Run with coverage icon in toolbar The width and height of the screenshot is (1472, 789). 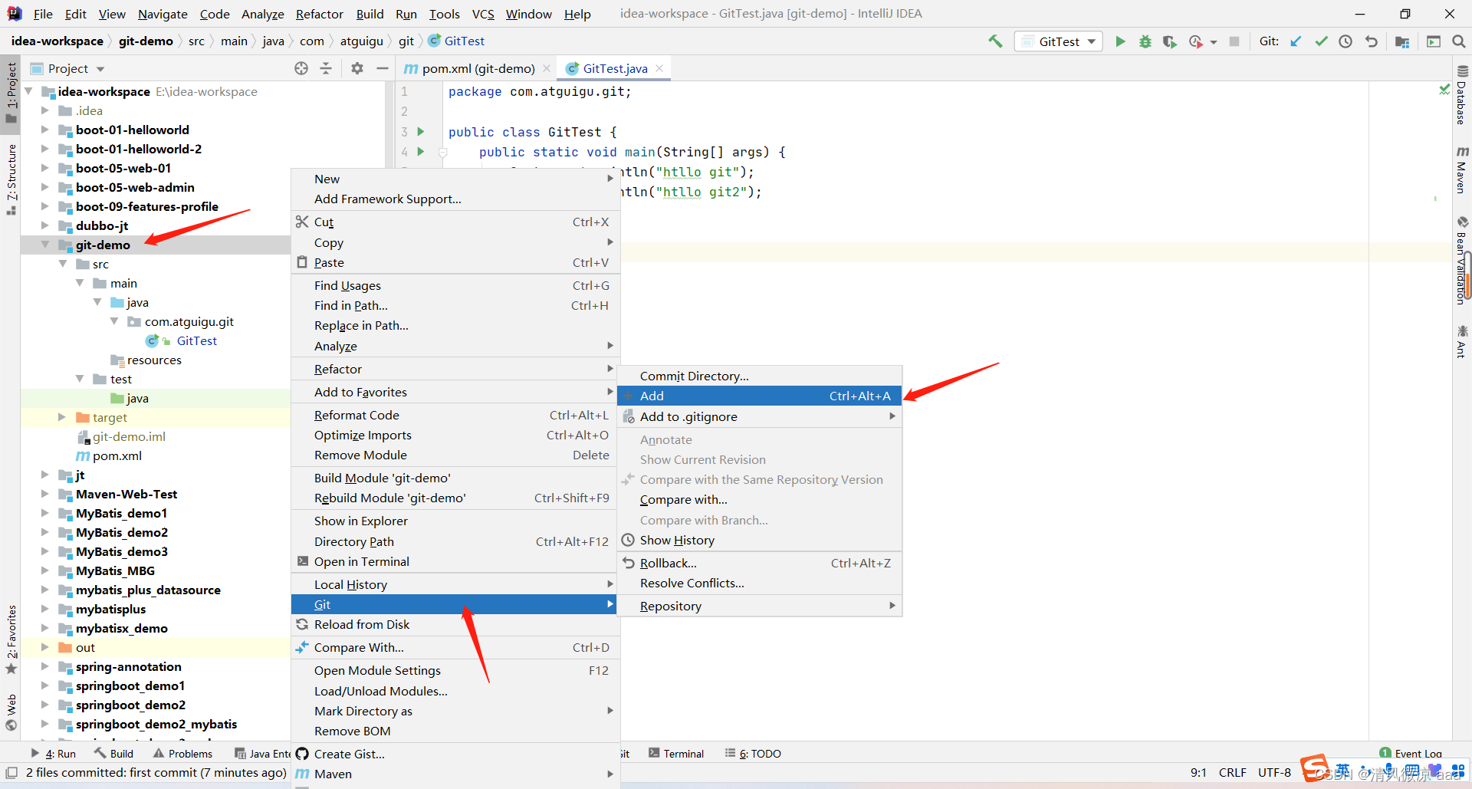1169,41
